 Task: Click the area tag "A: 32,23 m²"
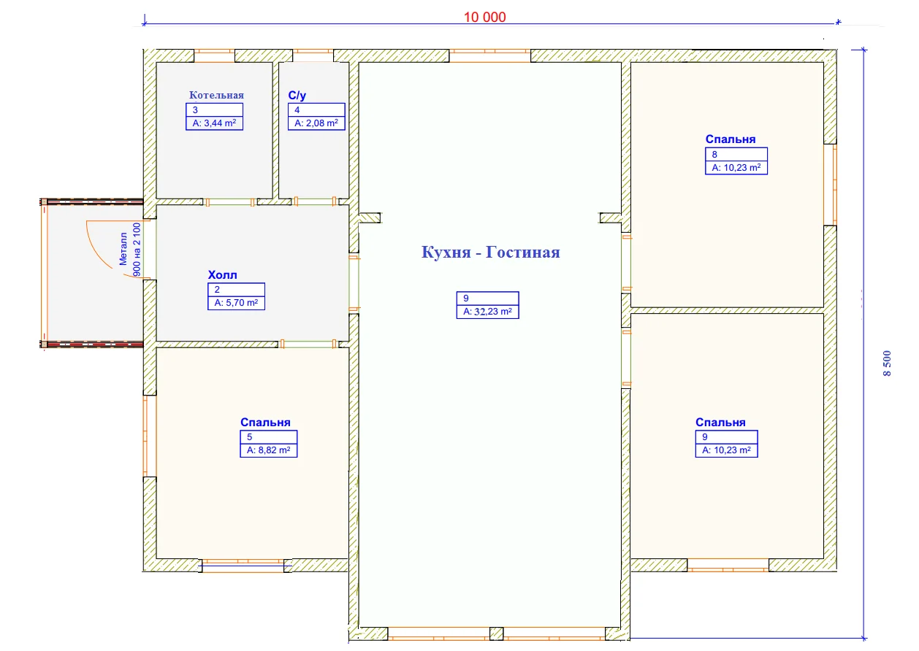[x=487, y=312]
